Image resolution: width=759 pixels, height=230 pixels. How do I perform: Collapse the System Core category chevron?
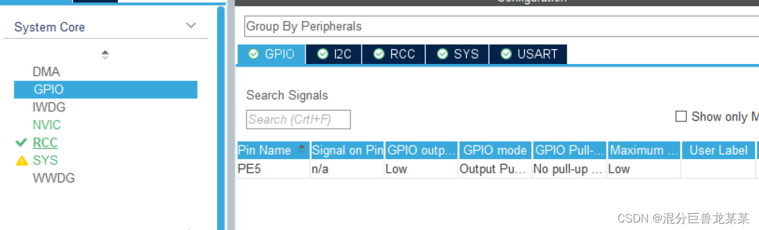191,25
